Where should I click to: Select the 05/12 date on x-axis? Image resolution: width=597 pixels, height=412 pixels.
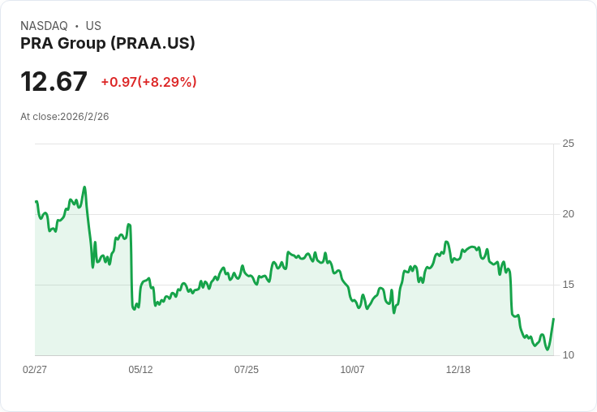point(140,370)
